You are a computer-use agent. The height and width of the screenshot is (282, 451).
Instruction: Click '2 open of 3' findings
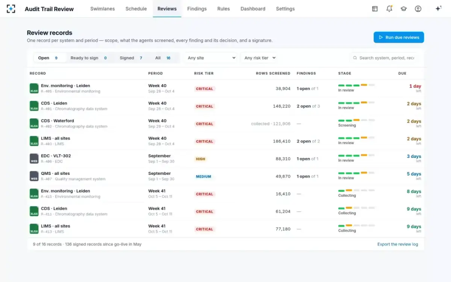(308, 106)
